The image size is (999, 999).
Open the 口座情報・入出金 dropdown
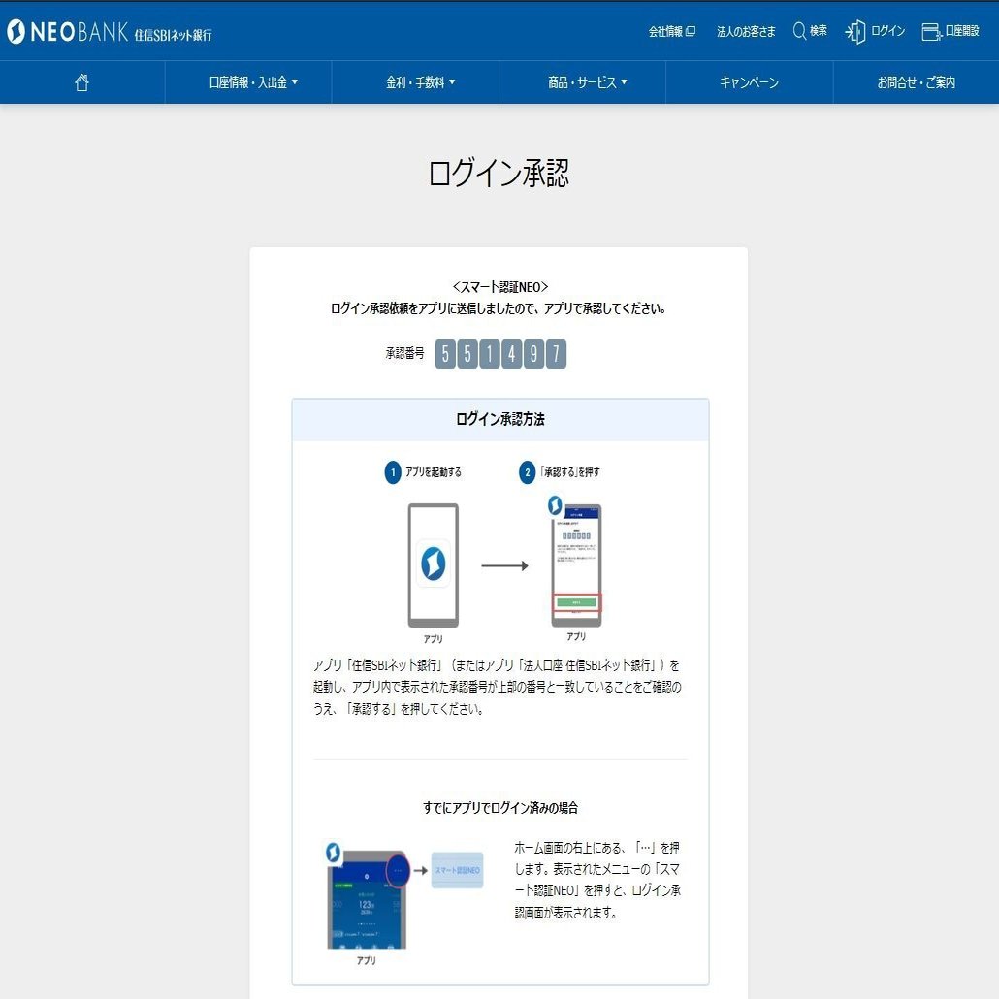[x=248, y=81]
